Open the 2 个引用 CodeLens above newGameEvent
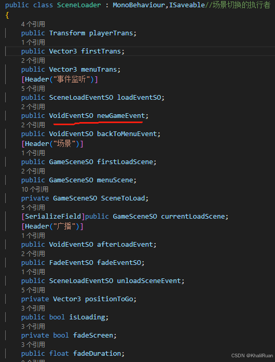This screenshot has width=275, height=362. pos(33,107)
